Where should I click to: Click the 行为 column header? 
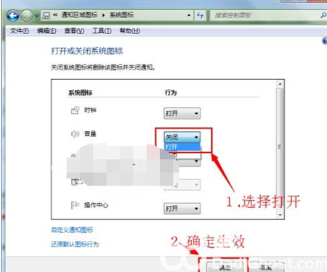pos(171,93)
